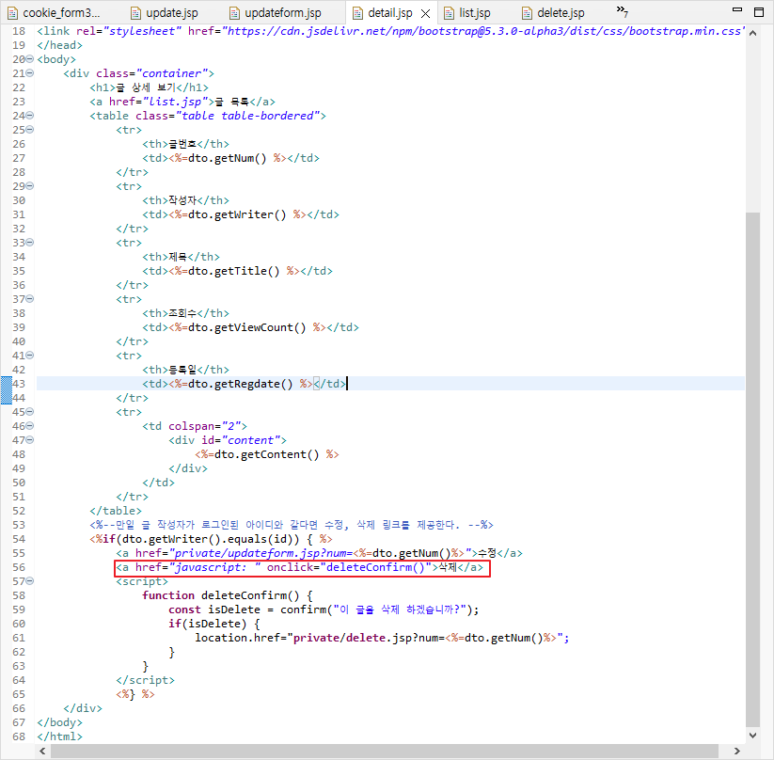This screenshot has height=760, width=774.
Task: Click updateform.jsp href at line 55
Action: pyautogui.click(x=321, y=553)
